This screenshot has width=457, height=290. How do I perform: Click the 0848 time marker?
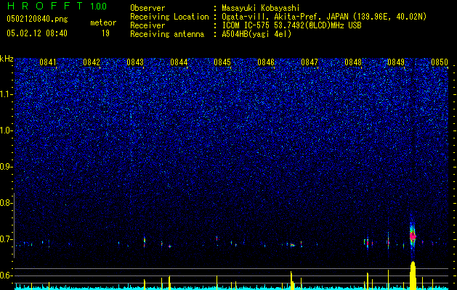(x=353, y=62)
